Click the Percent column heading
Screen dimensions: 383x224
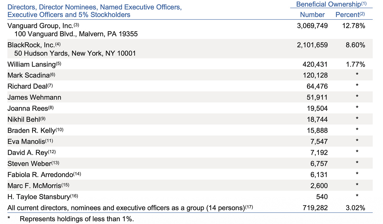pyautogui.click(x=347, y=15)
